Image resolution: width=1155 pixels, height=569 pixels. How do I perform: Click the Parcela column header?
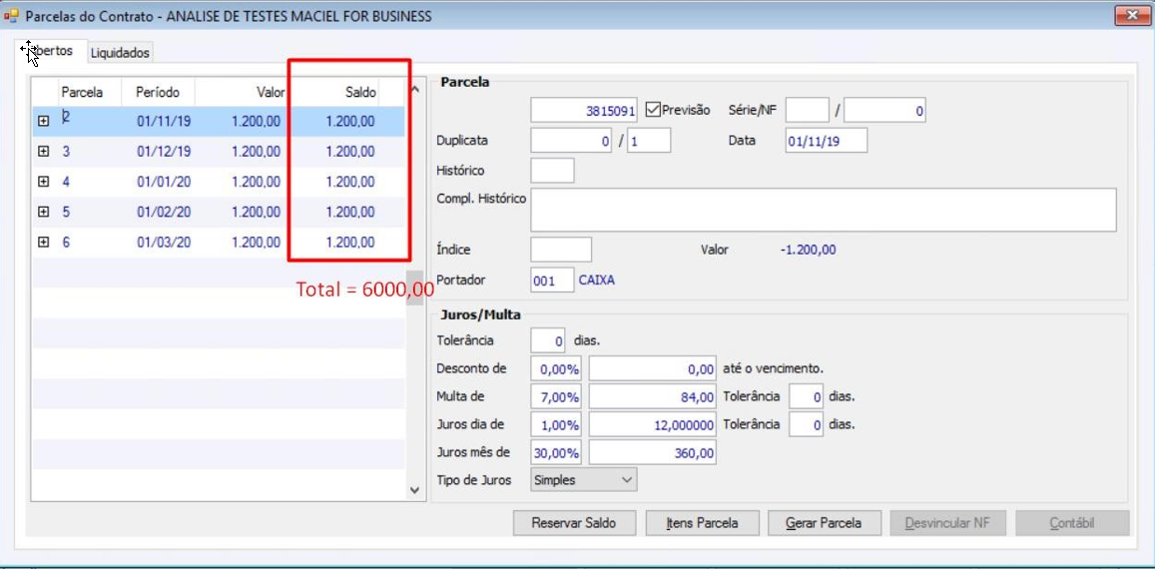[89, 92]
